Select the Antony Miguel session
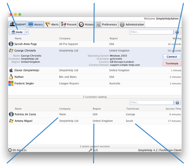190x166 pixels. point(95,121)
